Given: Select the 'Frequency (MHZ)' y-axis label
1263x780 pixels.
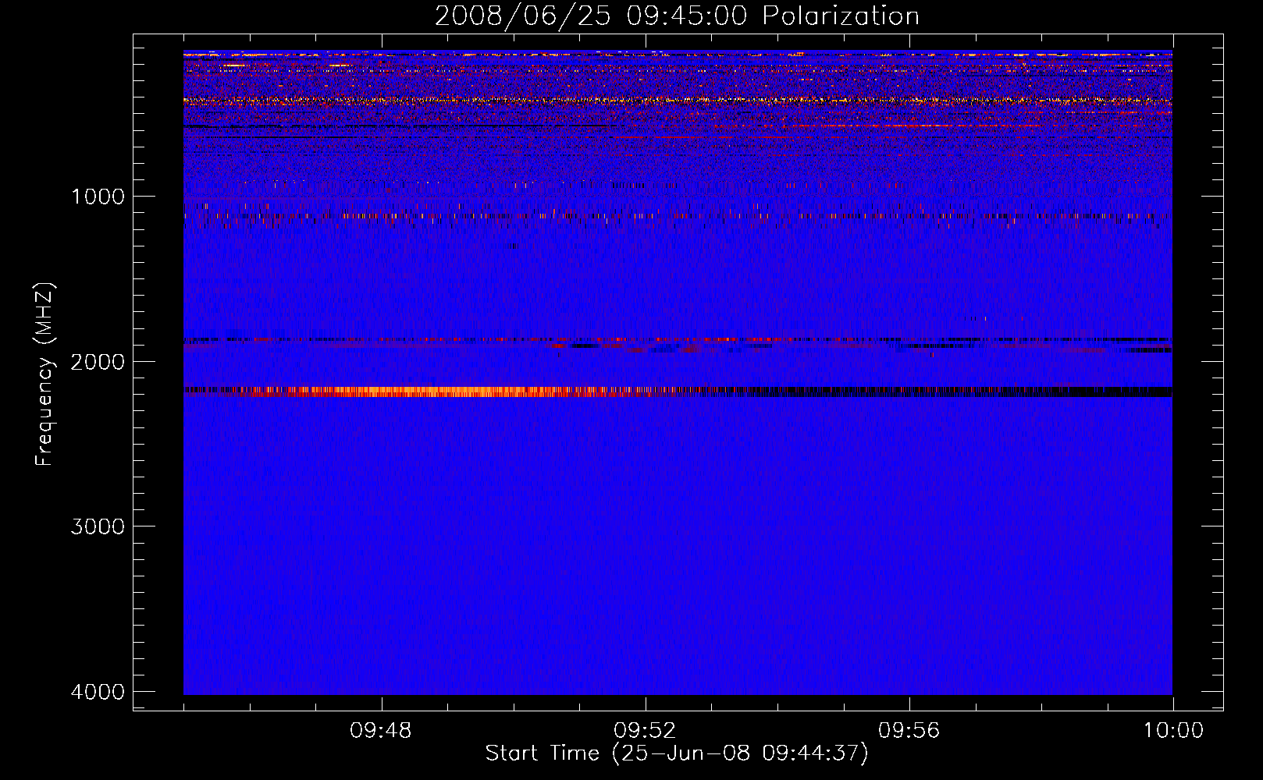Looking at the screenshot, I should click(45, 374).
